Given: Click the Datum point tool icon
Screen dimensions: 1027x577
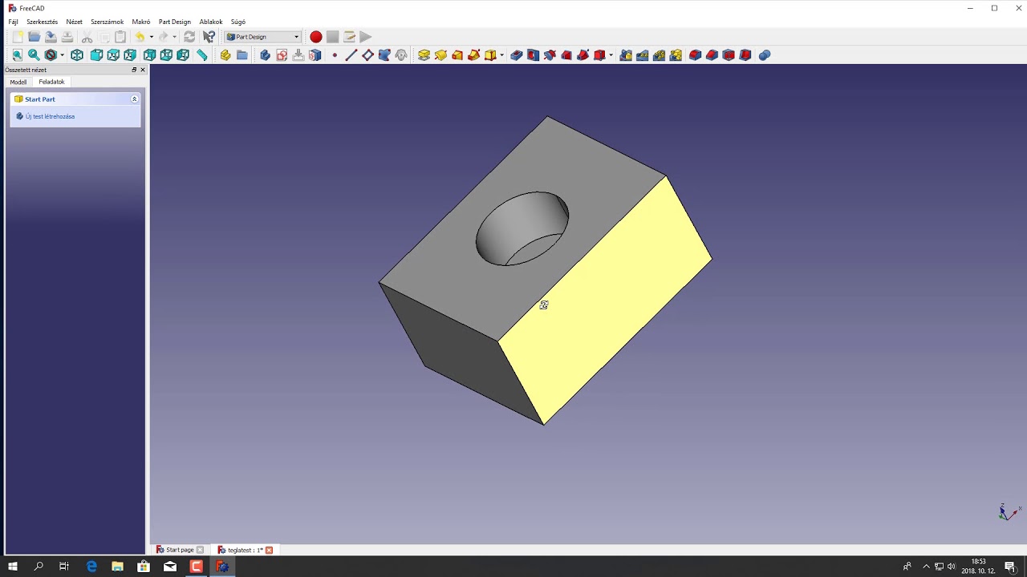Looking at the screenshot, I should [x=335, y=55].
